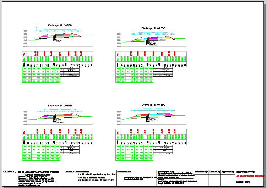Click the black legend table beside Chainage 0+830 table
This screenshot has height=188, width=267.
click(70, 72)
